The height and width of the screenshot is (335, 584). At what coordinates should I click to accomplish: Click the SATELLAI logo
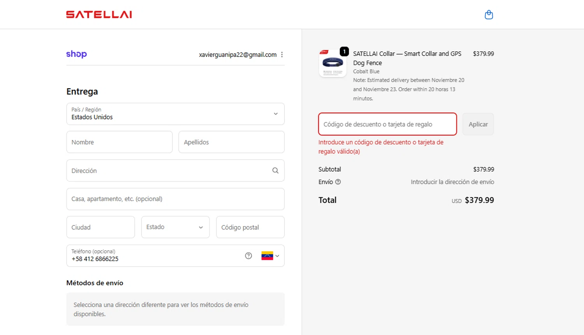point(99,14)
